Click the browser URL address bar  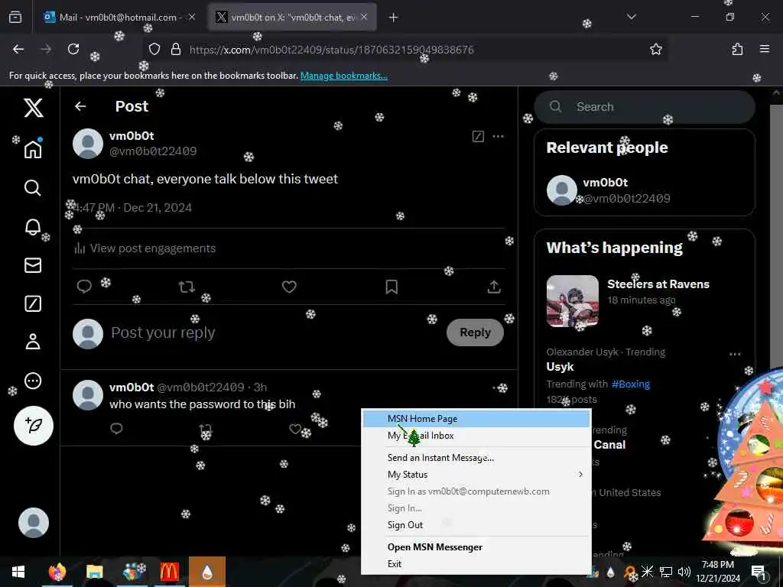[404, 49]
